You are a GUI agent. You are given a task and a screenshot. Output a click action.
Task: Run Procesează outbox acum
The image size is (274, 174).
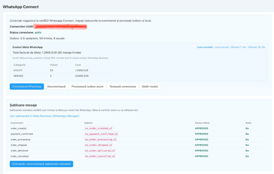[x=87, y=86]
